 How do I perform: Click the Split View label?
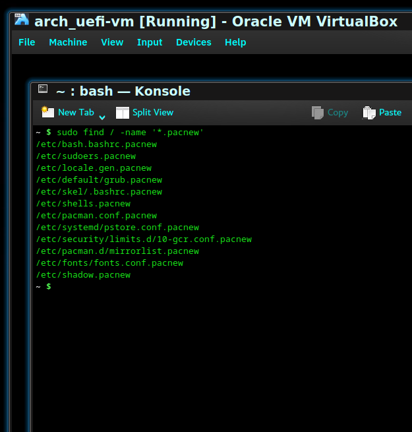(153, 113)
